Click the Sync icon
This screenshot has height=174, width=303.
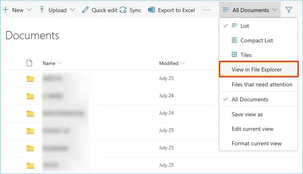123,10
